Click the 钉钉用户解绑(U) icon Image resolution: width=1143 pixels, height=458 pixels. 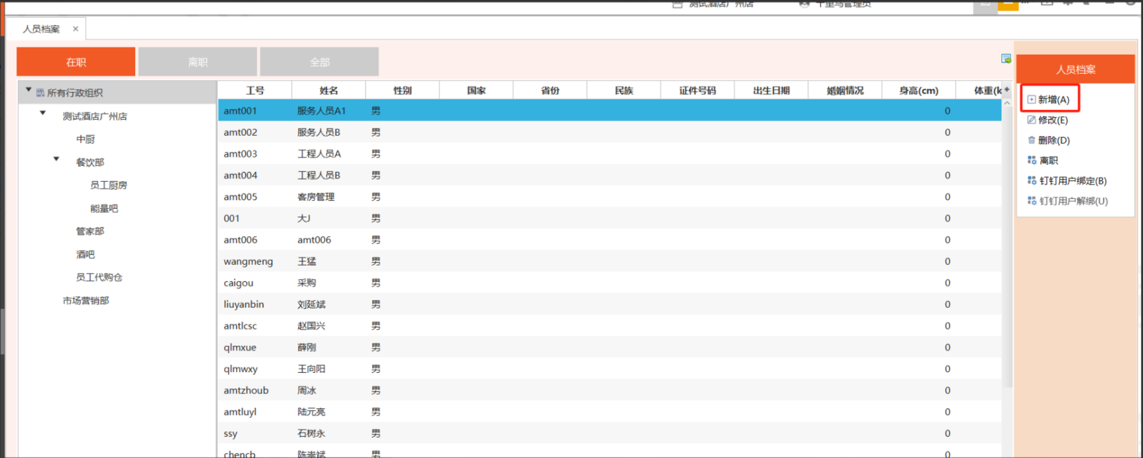point(1032,201)
